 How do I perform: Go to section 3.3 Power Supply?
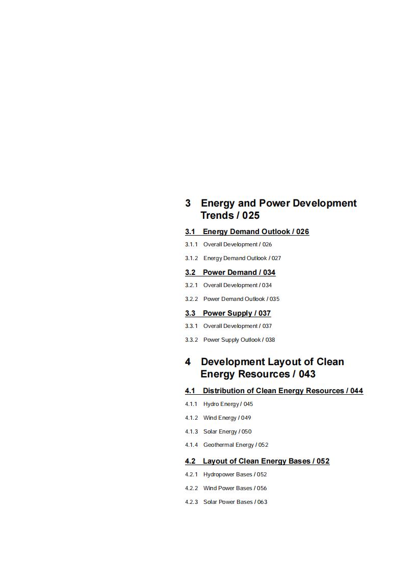228,313
